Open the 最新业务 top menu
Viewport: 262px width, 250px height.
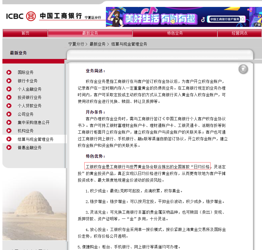(90, 33)
